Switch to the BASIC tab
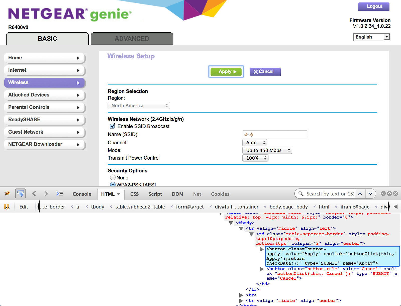 pos(47,39)
